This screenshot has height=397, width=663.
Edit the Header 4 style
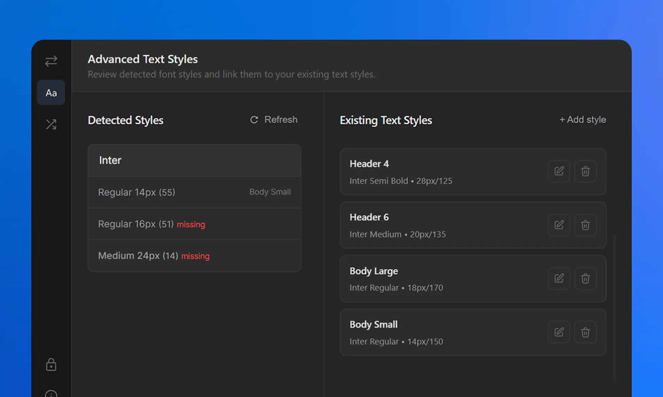pyautogui.click(x=559, y=171)
